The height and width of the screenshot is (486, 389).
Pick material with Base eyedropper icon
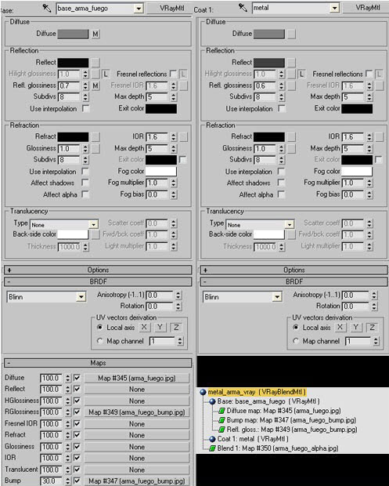coord(47,8)
